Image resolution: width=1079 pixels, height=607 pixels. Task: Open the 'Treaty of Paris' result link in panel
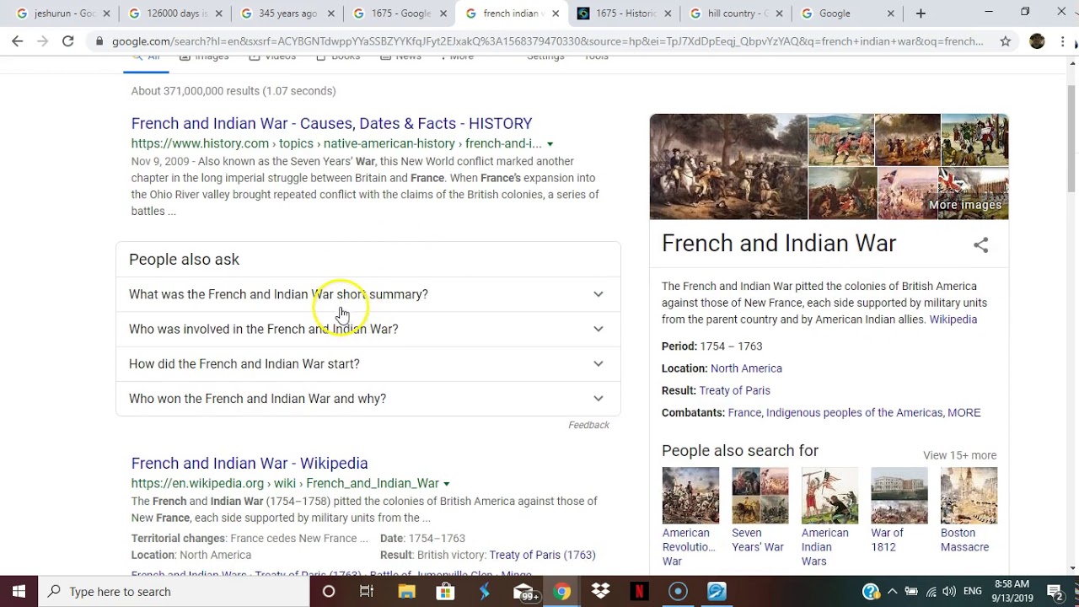[734, 390]
